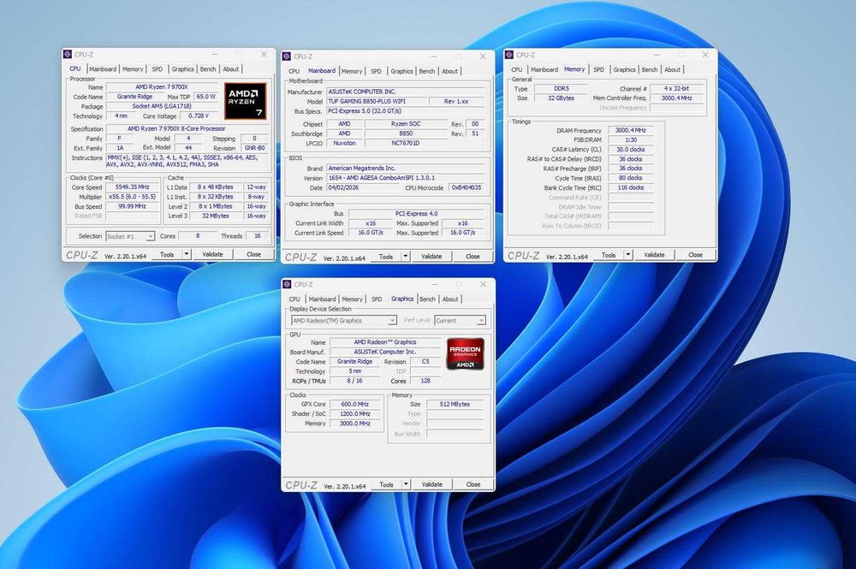
Task: Click the BIOS Brand American Megatrends Inc.
Action: point(405,168)
